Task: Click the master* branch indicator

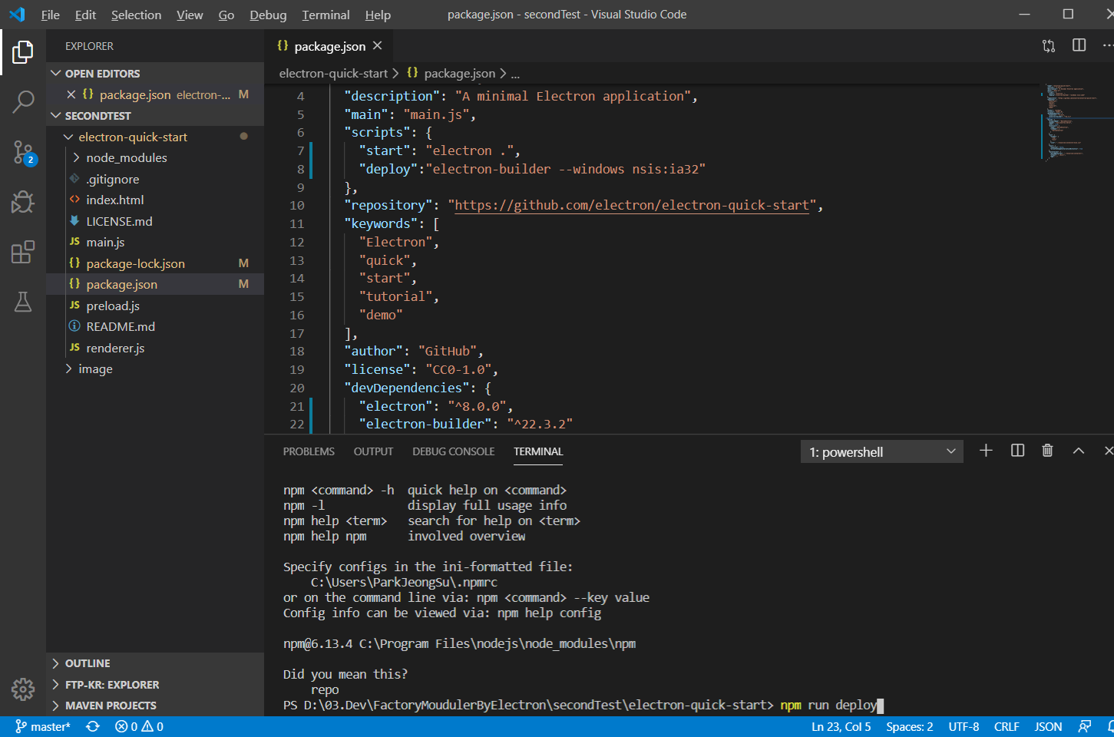Action: tap(43, 726)
